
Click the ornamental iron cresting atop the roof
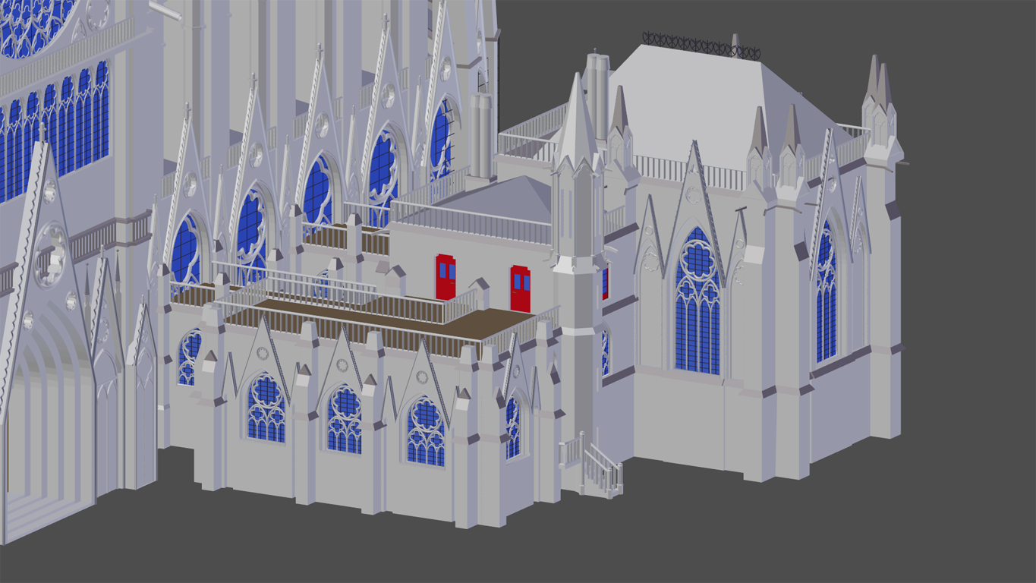[700, 46]
